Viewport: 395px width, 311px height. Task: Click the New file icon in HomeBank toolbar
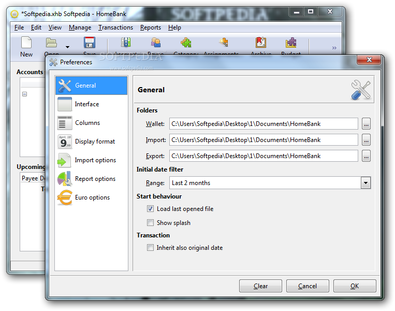pyautogui.click(x=26, y=42)
